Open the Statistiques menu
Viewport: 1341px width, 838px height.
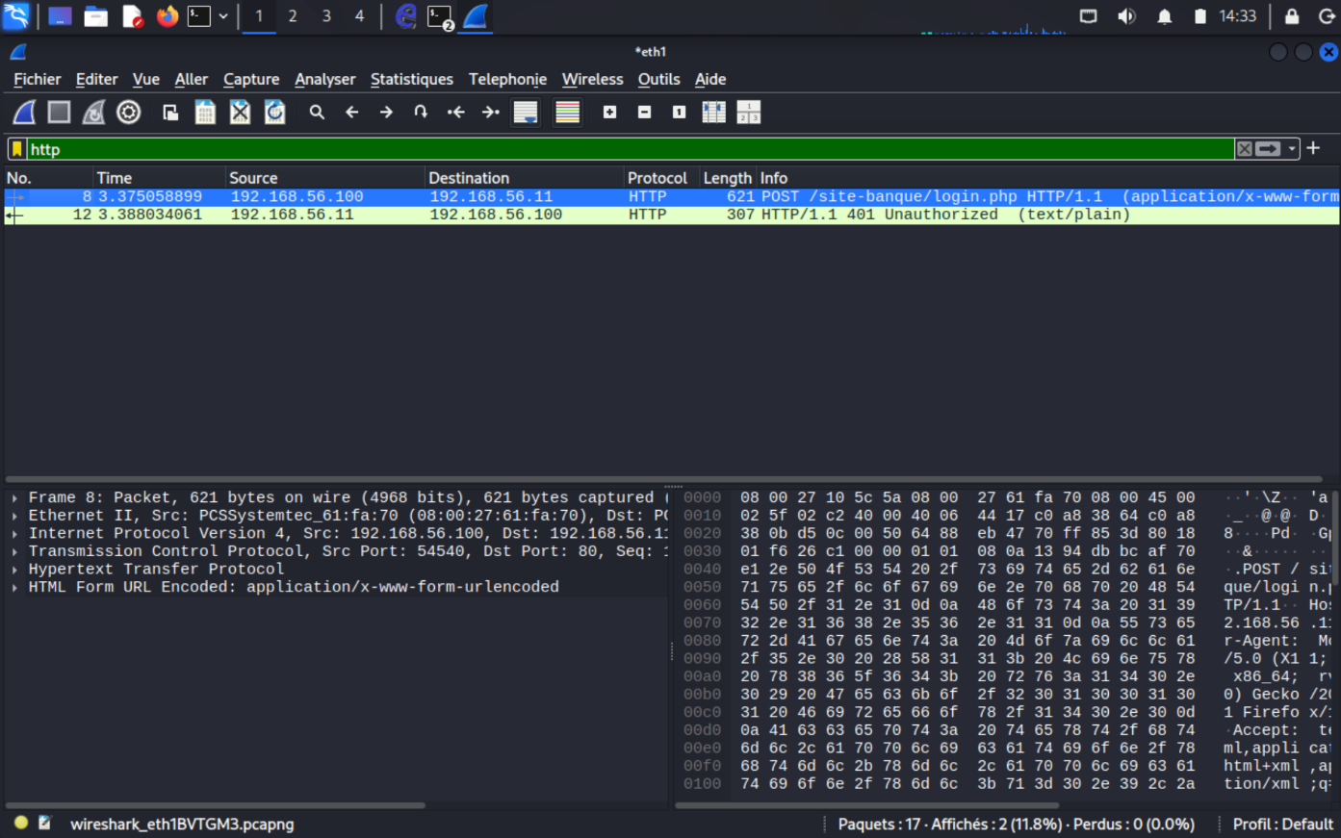(412, 79)
